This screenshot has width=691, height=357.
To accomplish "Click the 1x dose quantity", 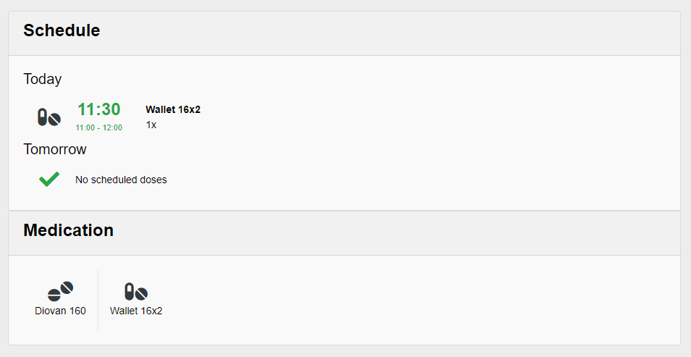I will 151,125.
